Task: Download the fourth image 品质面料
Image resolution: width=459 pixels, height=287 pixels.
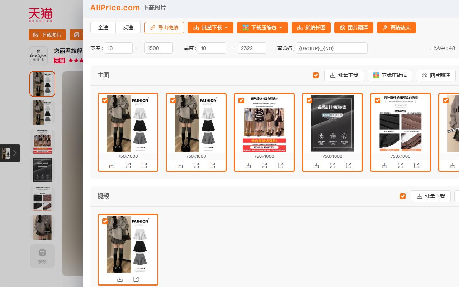Action: click(x=316, y=165)
